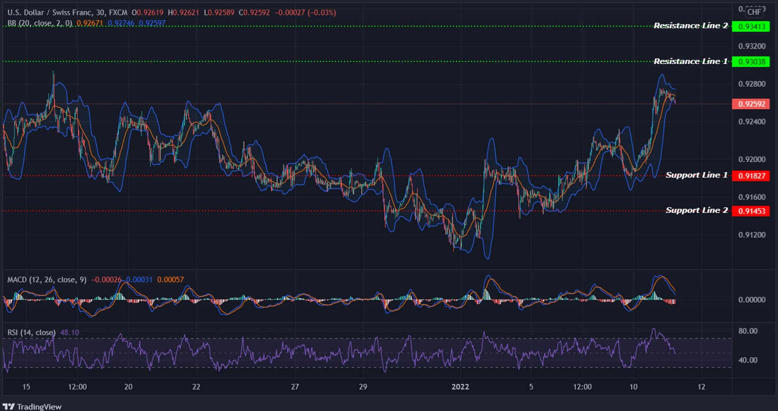Select the Resistance Line 2 label
The image size is (778, 411).
point(691,26)
